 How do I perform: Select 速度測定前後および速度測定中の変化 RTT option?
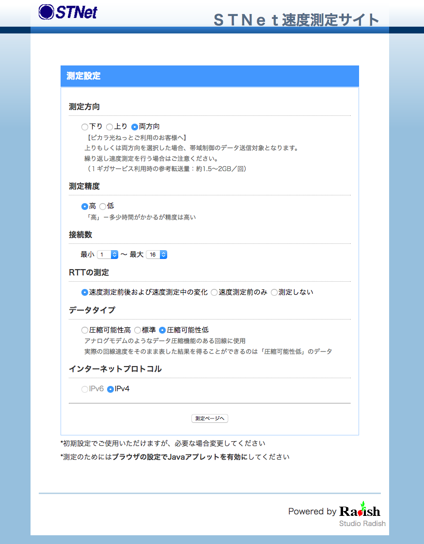click(85, 292)
